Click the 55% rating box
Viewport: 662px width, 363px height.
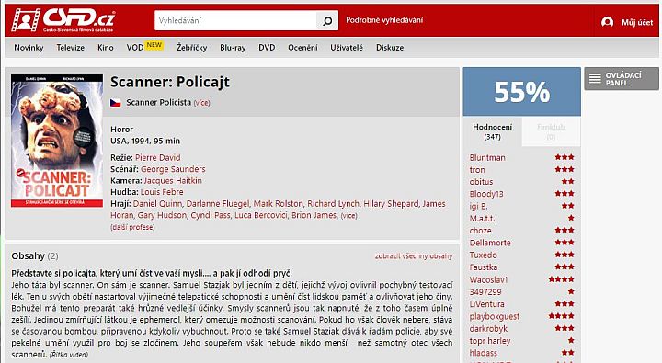pyautogui.click(x=522, y=92)
